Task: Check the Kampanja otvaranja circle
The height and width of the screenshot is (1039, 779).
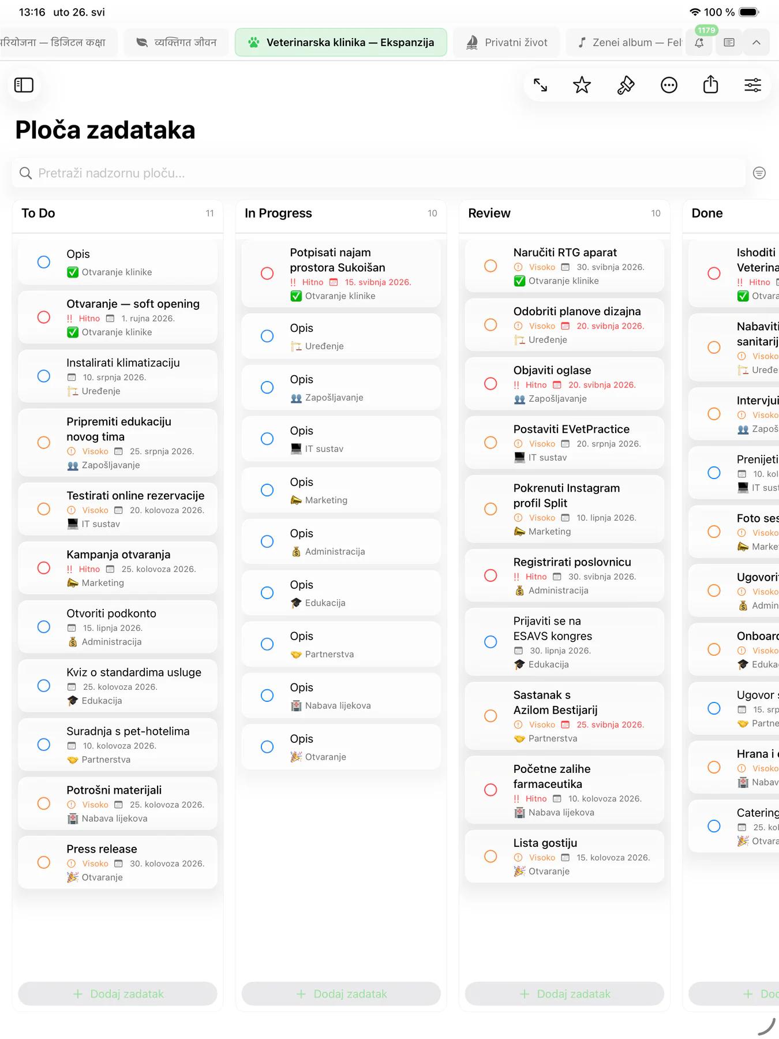Action: point(44,568)
